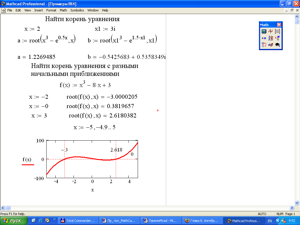Viewport: 300px width, 225px height.
Task: Click the Mathcad application icon in title bar
Action: coord(3,4)
